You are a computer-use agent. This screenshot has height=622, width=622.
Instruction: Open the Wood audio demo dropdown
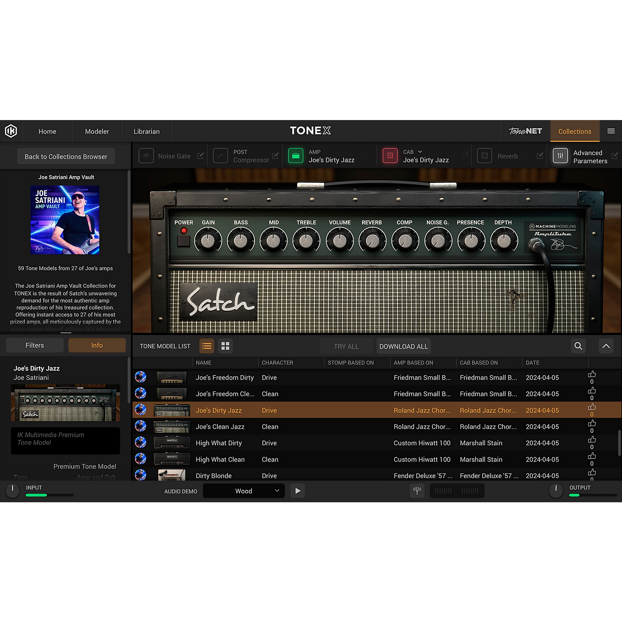[x=244, y=491]
